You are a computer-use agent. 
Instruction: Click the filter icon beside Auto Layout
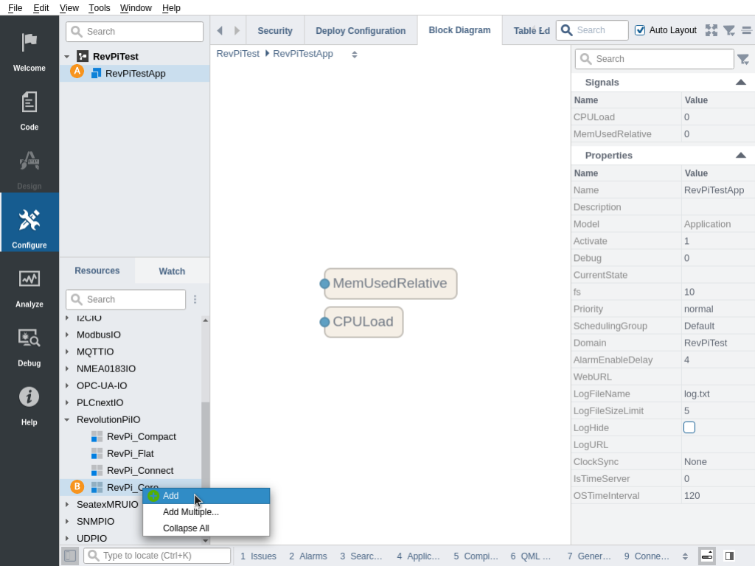[x=728, y=30]
